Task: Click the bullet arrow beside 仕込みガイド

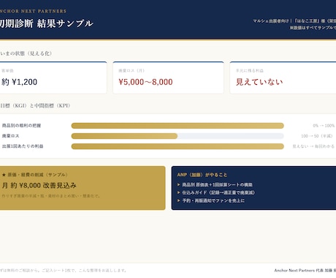Action: click(179, 192)
